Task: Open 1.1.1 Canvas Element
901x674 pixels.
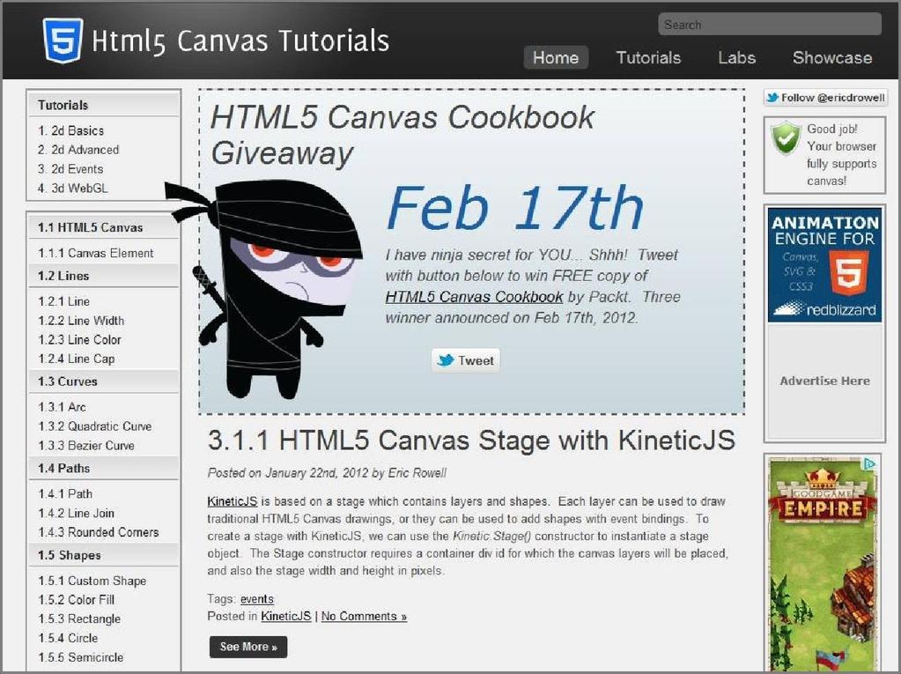Action: pyautogui.click(x=96, y=253)
